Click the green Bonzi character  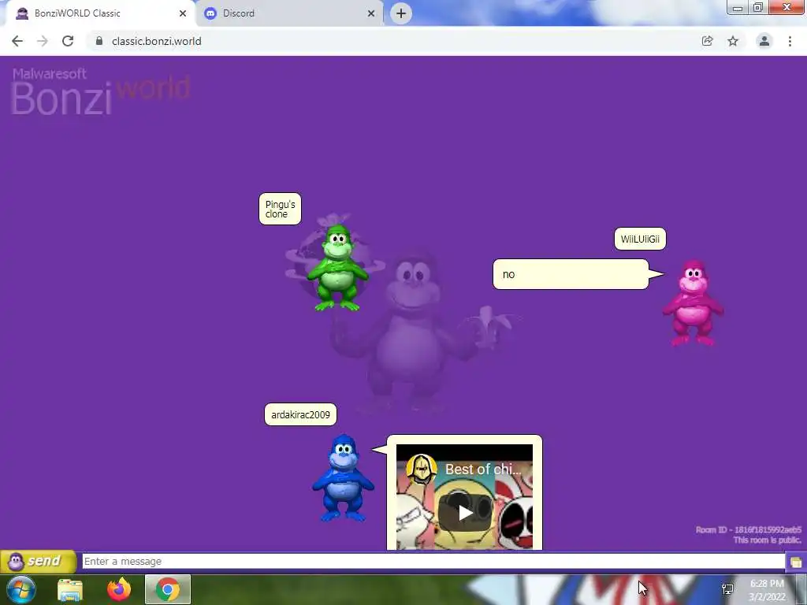pyautogui.click(x=337, y=268)
